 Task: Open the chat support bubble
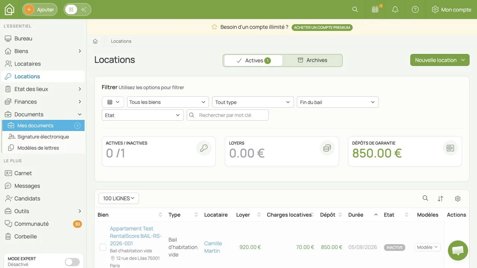point(458,250)
